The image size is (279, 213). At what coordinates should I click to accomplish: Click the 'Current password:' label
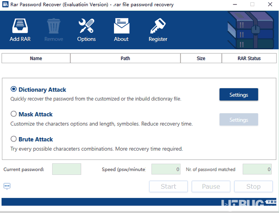(24, 169)
